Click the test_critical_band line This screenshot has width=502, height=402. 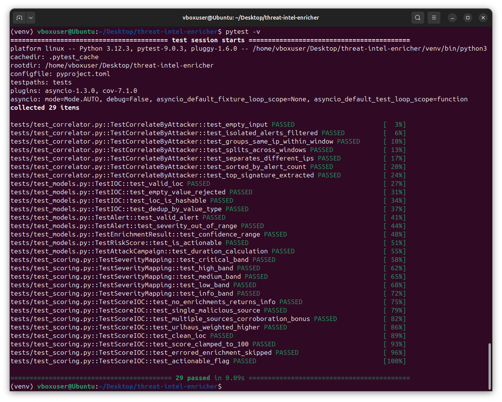[208, 260]
